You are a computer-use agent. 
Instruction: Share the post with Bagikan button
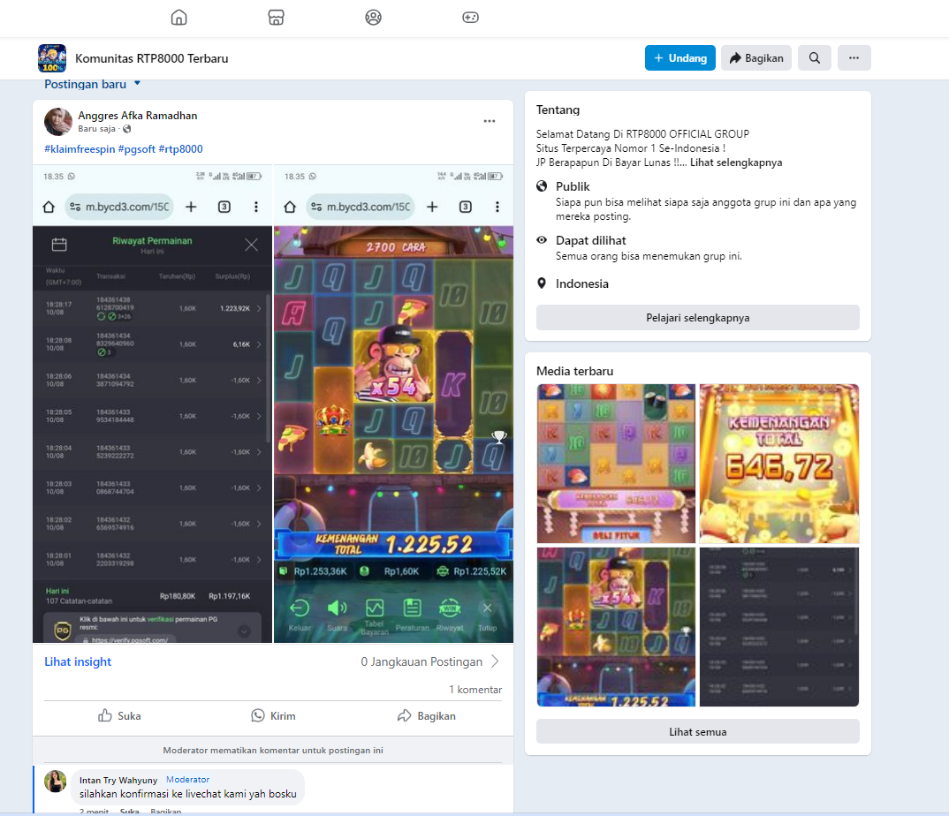click(x=426, y=715)
